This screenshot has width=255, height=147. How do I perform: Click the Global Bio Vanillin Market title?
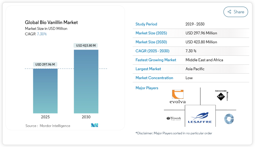point(51,23)
